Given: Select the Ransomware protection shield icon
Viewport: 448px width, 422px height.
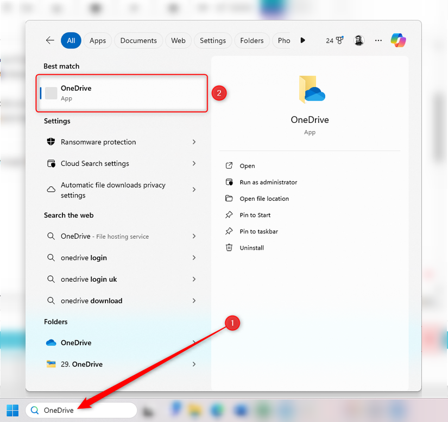Looking at the screenshot, I should (51, 142).
